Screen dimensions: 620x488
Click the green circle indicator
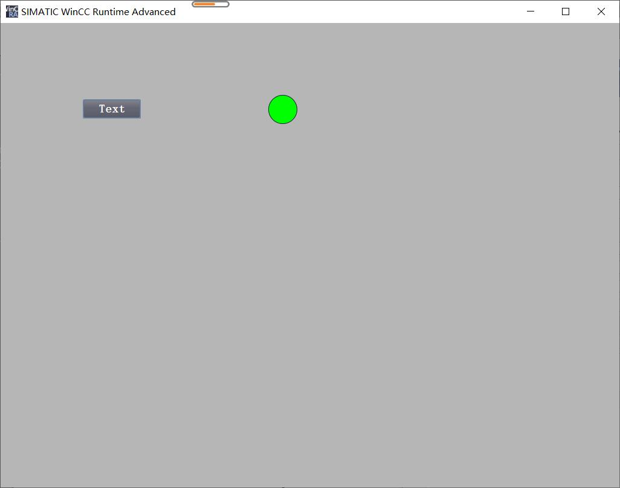tap(283, 109)
